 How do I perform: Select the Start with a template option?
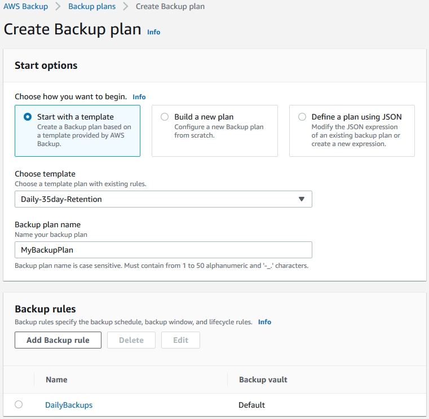[28, 117]
